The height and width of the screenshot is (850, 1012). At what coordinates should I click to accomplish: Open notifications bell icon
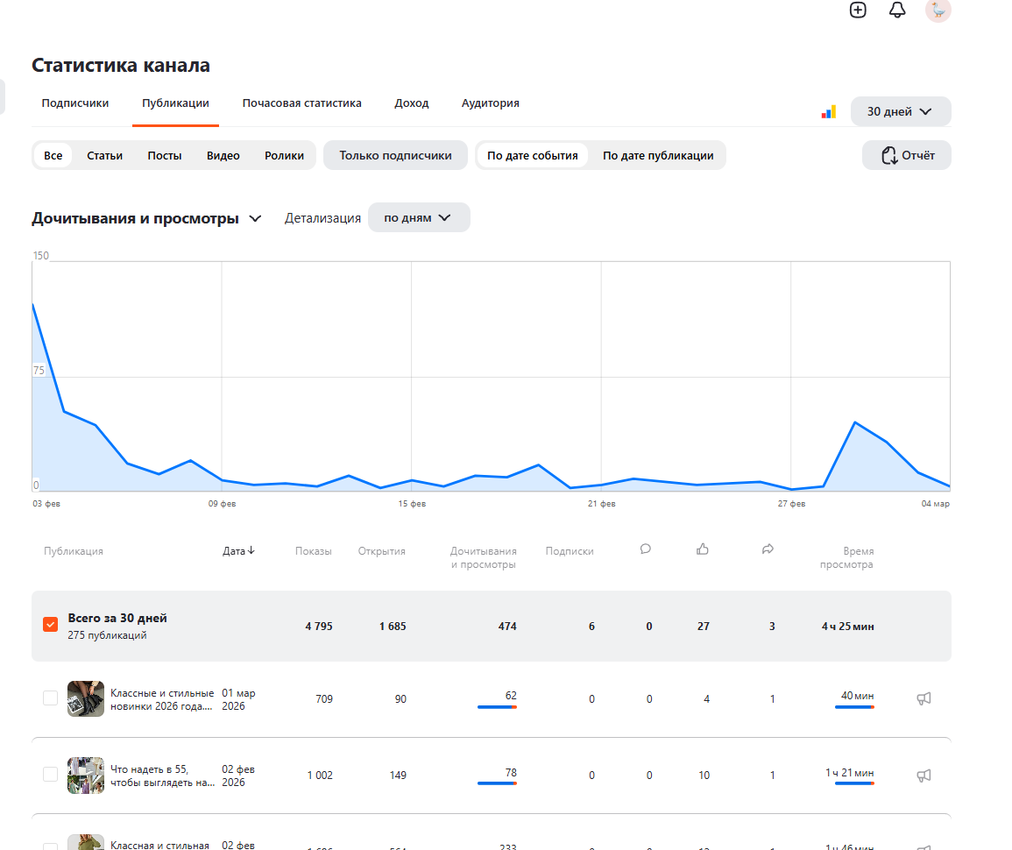coord(897,10)
